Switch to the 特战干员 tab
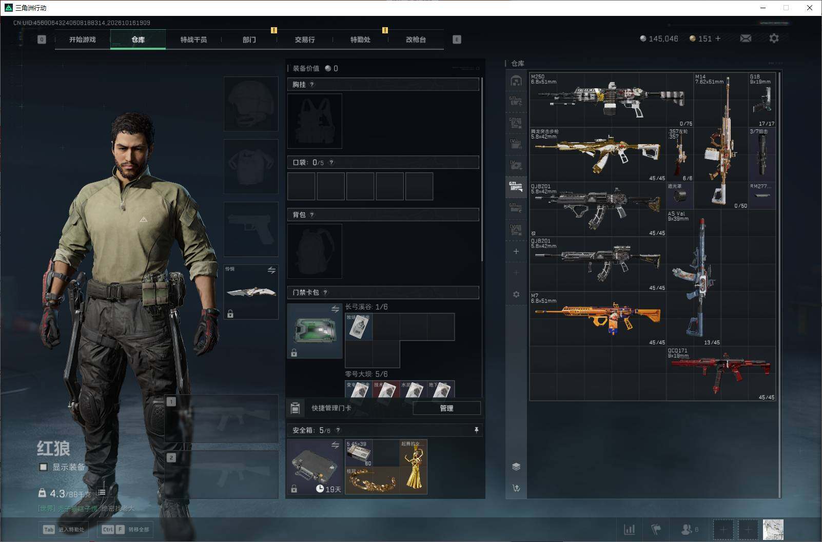Image resolution: width=822 pixels, height=542 pixels. click(193, 40)
